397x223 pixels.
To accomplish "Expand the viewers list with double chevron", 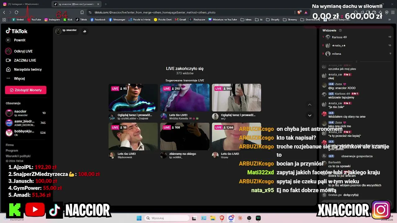I will (x=356, y=61).
